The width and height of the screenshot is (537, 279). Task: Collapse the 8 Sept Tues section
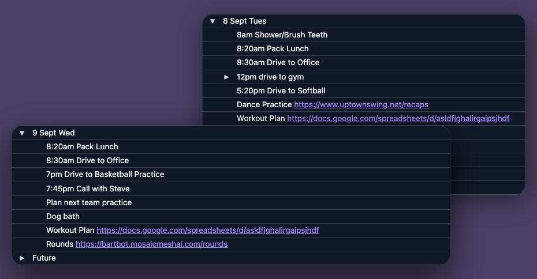212,21
